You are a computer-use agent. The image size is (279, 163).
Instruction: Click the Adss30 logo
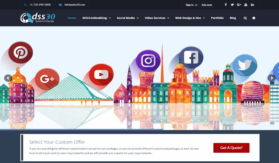pyautogui.click(x=38, y=18)
